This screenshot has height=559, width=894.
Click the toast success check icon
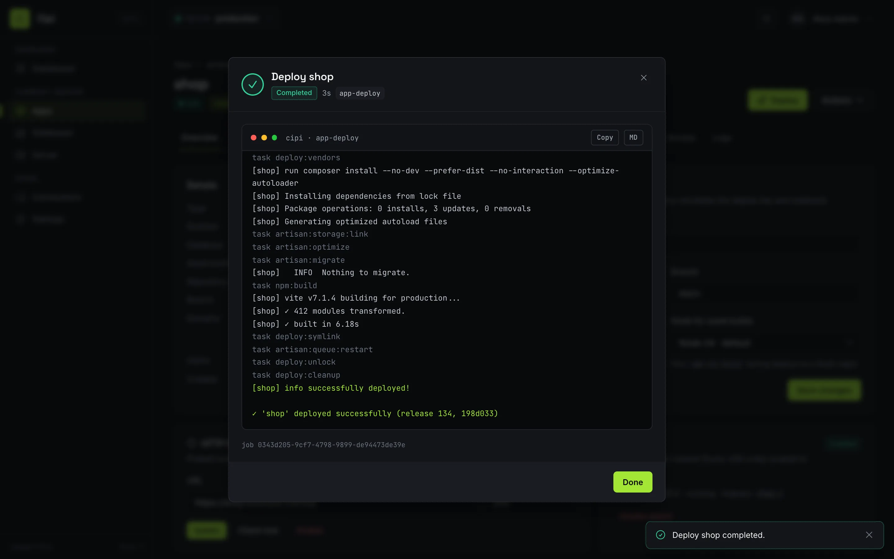[x=661, y=535]
